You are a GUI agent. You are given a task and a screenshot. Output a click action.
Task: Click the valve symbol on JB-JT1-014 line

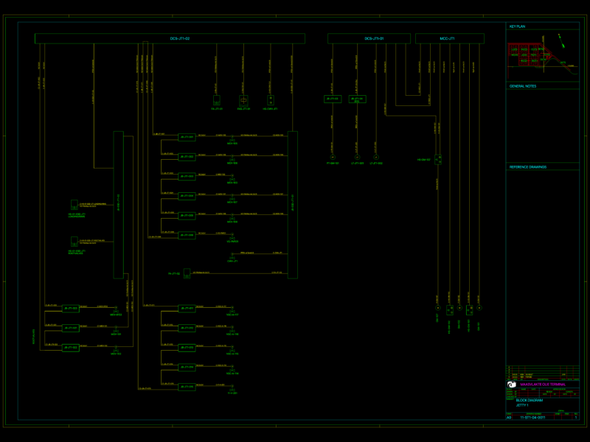pos(232,370)
